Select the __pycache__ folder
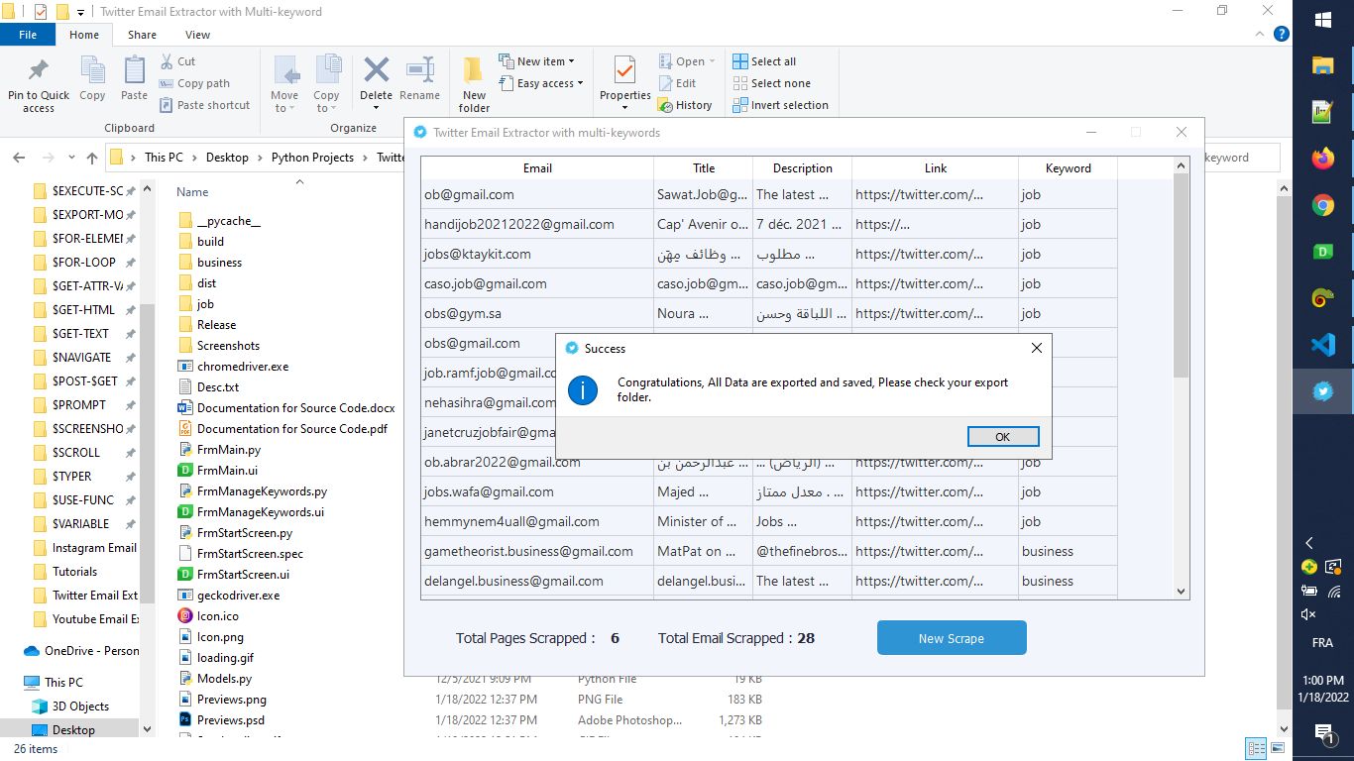The image size is (1354, 761). pyautogui.click(x=228, y=221)
